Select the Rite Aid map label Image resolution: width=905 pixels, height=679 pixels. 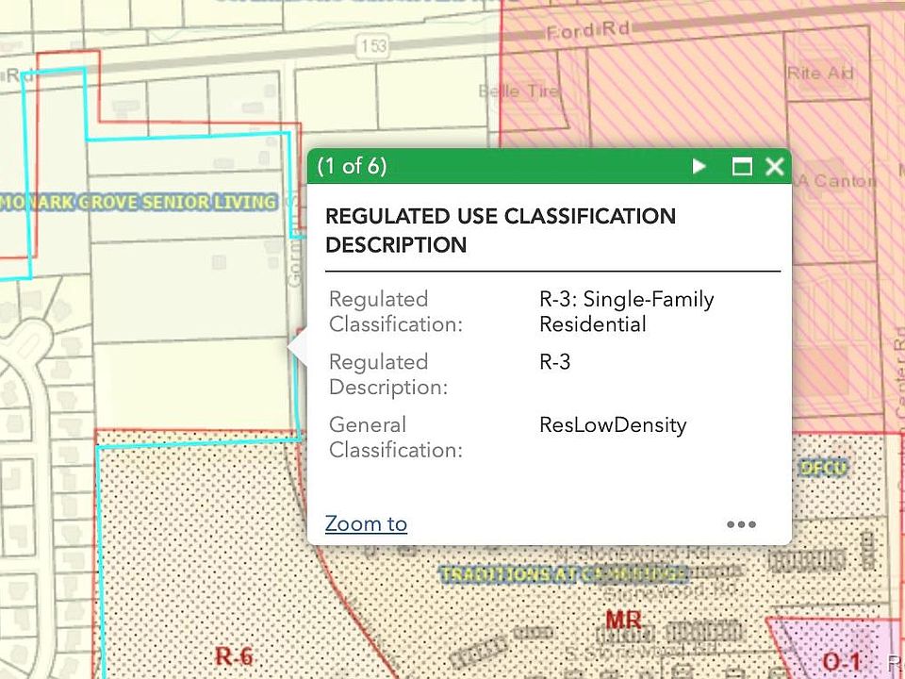(x=819, y=73)
